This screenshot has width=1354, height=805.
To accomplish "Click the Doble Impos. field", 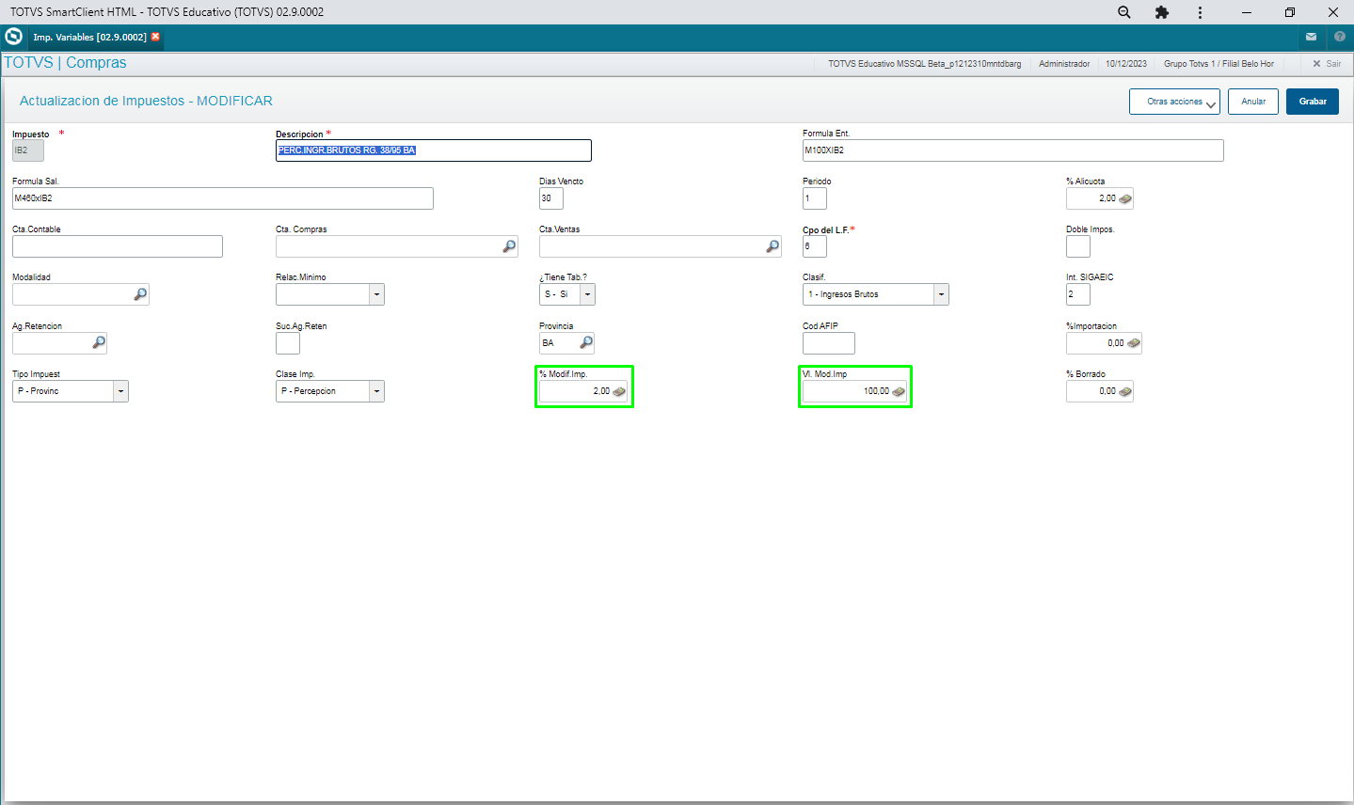I will 1078,246.
